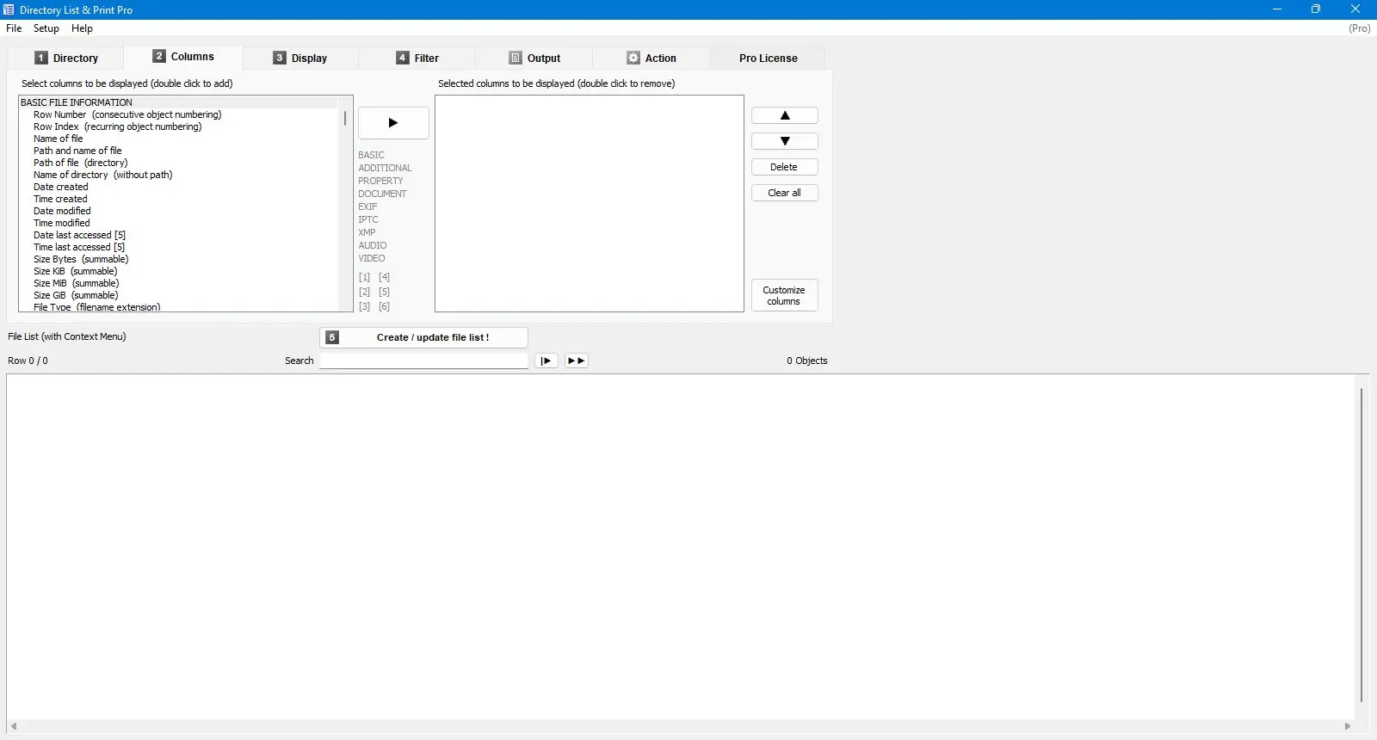Jump to PROPERTY column group
The image size is (1377, 740).
380,181
